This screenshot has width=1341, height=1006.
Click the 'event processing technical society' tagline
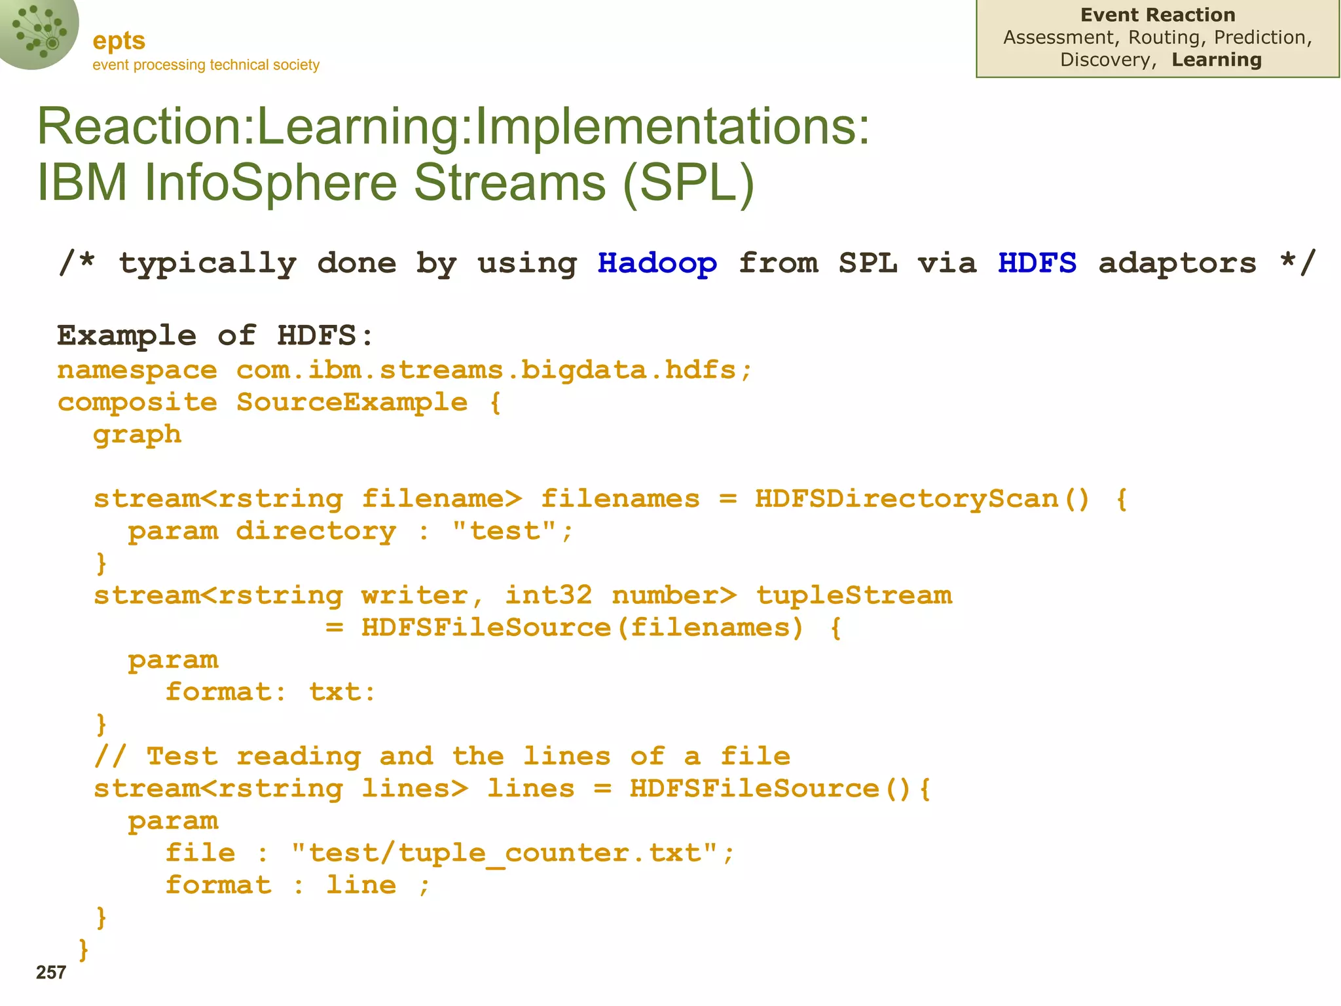coord(206,65)
